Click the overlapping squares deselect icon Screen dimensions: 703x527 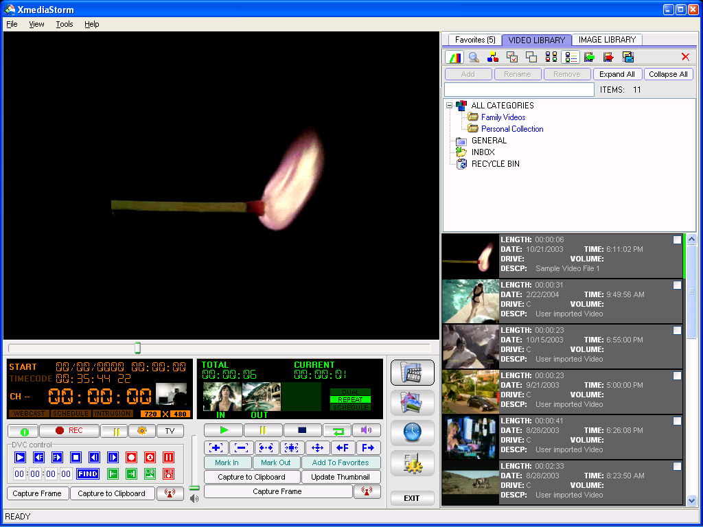click(x=531, y=57)
